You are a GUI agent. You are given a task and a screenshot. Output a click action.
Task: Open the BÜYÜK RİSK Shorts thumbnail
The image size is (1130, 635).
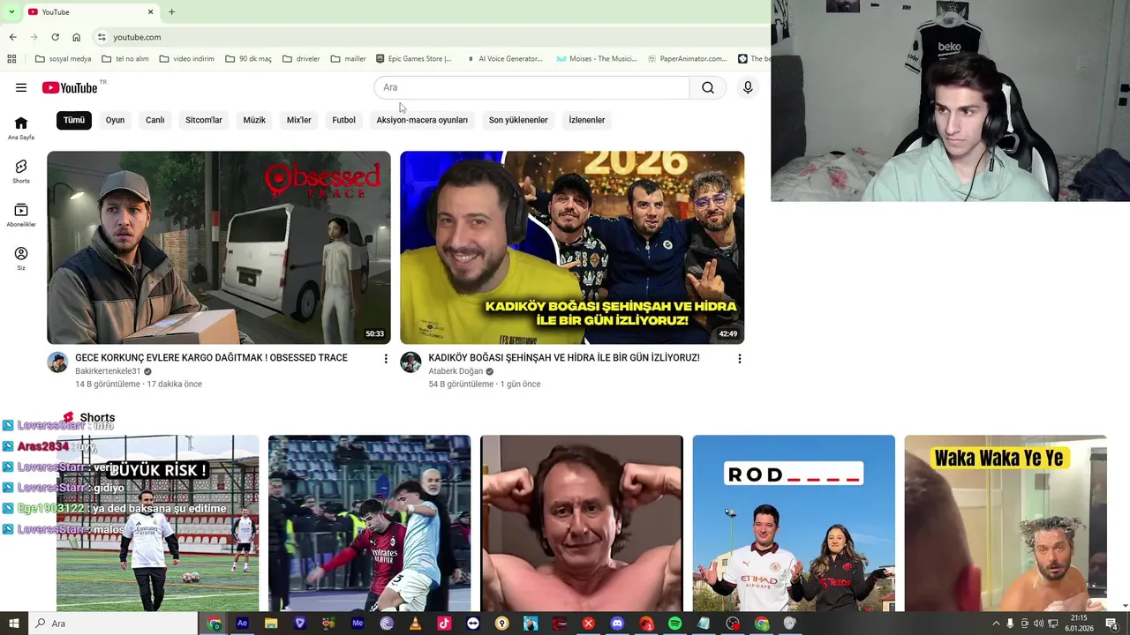[158, 523]
